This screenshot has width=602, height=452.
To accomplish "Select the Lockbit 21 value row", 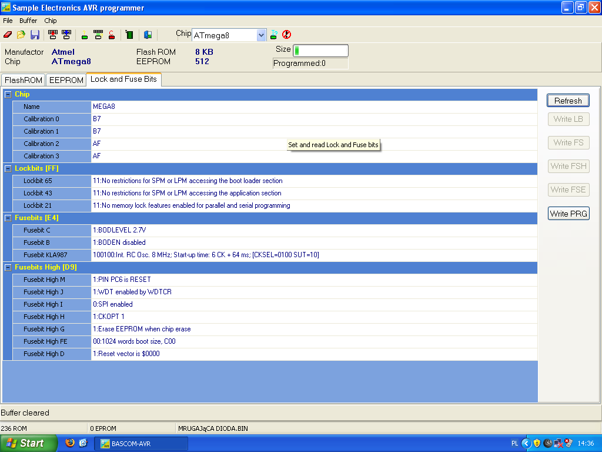I will (x=314, y=205).
